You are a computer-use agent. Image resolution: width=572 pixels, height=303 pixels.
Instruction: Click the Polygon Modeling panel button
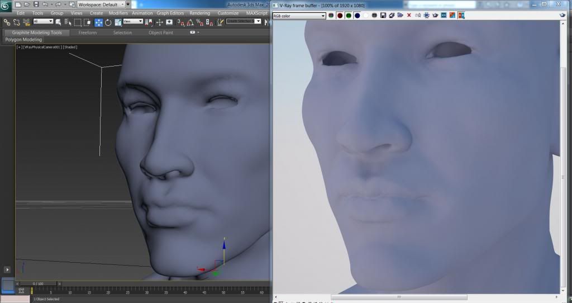coord(23,40)
